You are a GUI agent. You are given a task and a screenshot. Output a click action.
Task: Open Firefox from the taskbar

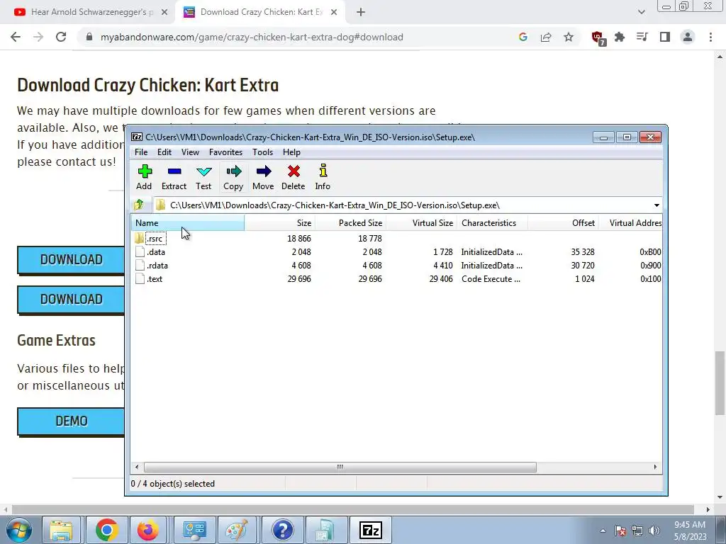147,530
